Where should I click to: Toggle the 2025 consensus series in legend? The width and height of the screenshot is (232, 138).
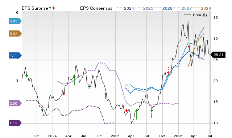coord(144,8)
